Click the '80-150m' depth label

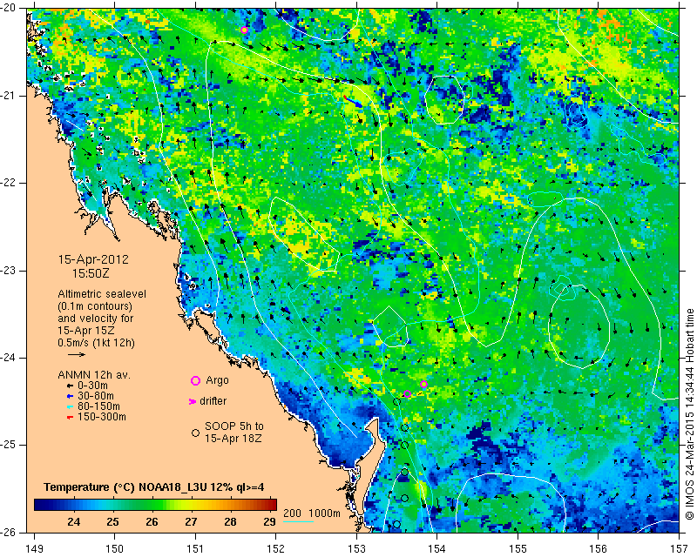(98, 406)
